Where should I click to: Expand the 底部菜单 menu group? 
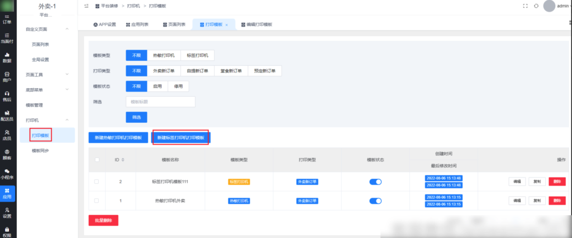[x=47, y=90]
